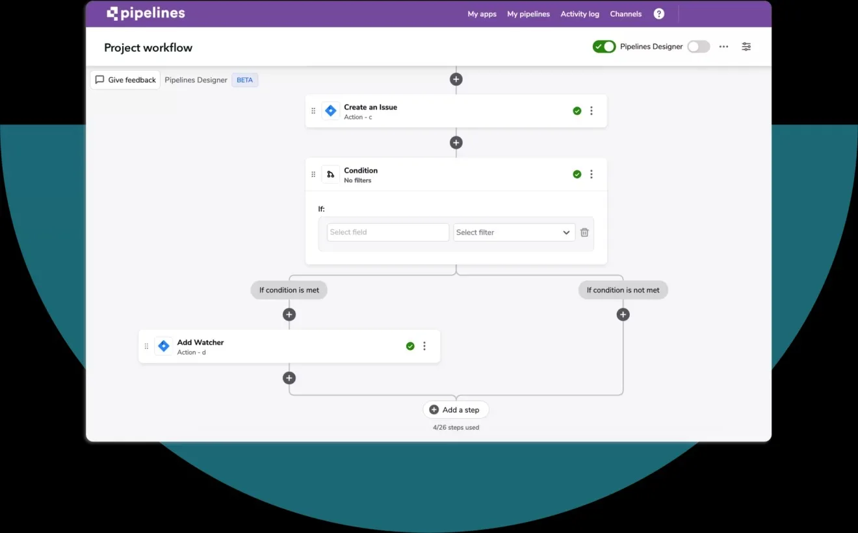The image size is (858, 533).
Task: Click the 4/26 steps used text
Action: coord(456,427)
